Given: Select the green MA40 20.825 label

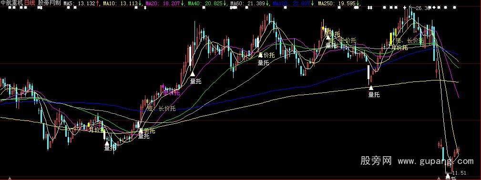Looking at the screenshot, I should [207, 3].
